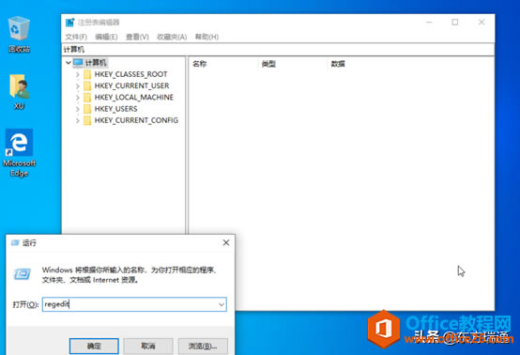520x355 pixels.
Task: Open the 帮助(H) menu
Action: [206, 37]
